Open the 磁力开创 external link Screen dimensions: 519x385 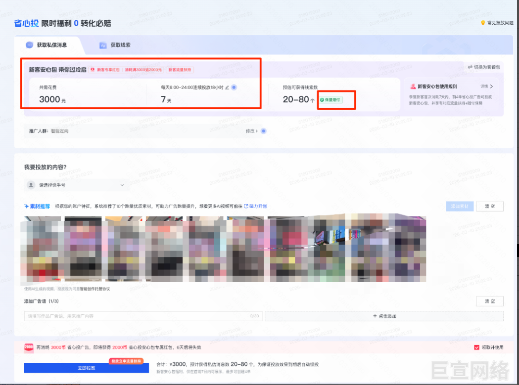pos(255,206)
